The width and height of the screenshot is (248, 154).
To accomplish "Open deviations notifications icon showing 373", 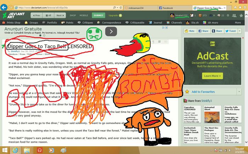I will (x=200, y=15).
